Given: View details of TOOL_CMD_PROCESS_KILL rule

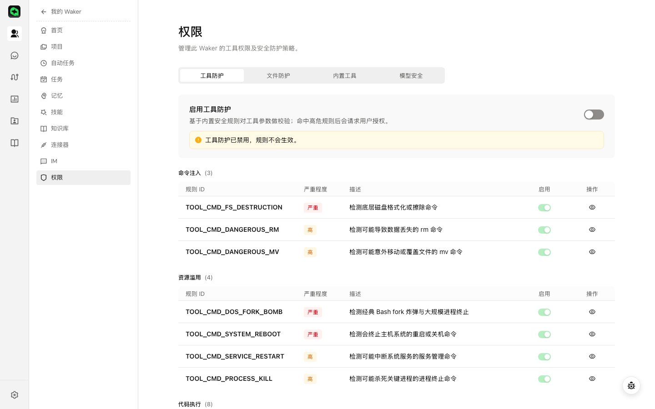Looking at the screenshot, I should [592, 379].
